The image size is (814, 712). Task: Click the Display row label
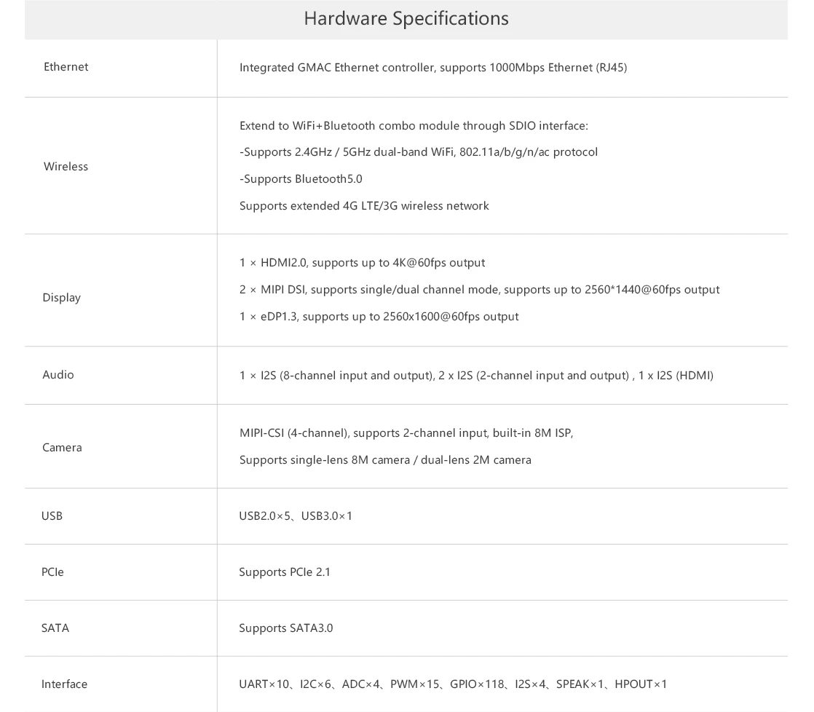(x=61, y=298)
